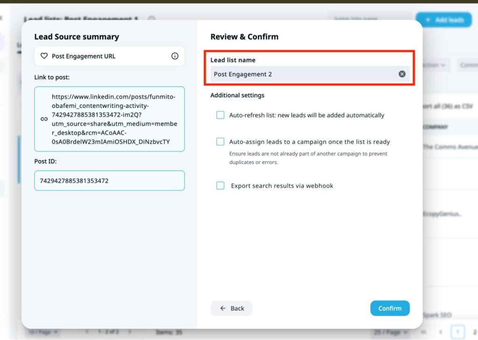Go to page 2 in the pagination

(x=474, y=332)
